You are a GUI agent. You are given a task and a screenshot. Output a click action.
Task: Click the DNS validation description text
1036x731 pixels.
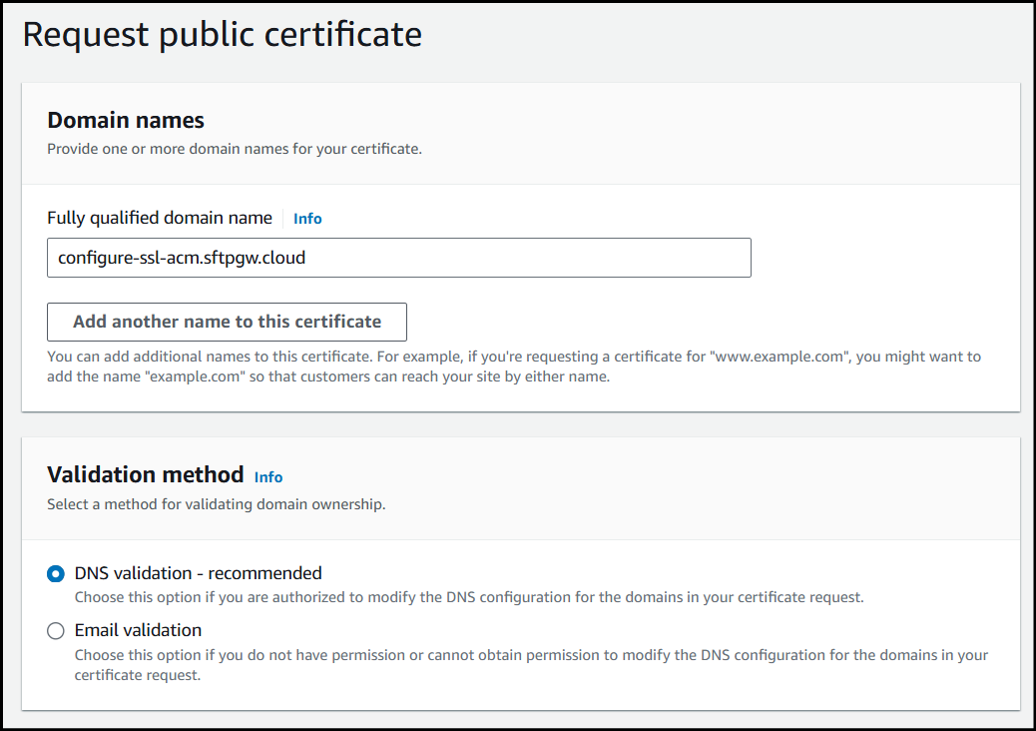(469, 597)
